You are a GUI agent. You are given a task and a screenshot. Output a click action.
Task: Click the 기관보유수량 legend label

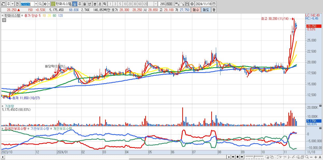click(x=40, y=128)
